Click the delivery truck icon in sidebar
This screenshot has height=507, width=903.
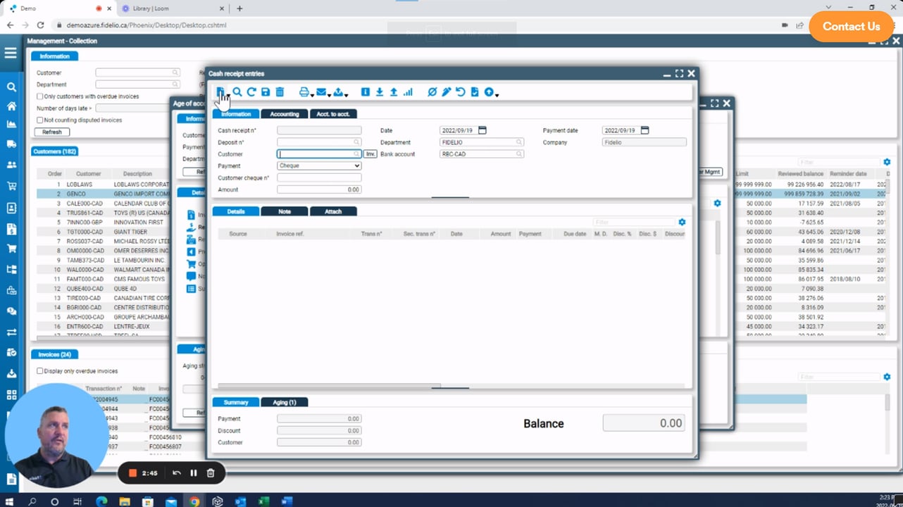pyautogui.click(x=11, y=144)
